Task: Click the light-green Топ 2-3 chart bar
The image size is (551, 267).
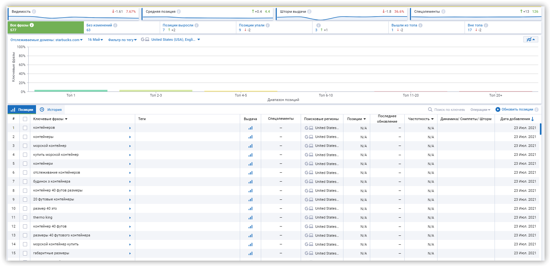Action: pos(156,91)
